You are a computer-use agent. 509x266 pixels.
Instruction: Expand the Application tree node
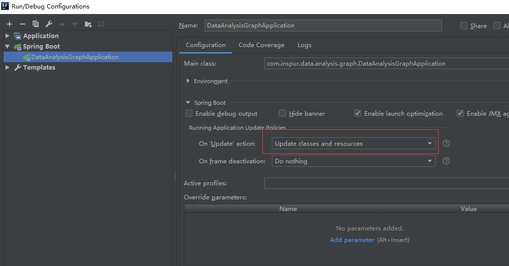click(8, 36)
